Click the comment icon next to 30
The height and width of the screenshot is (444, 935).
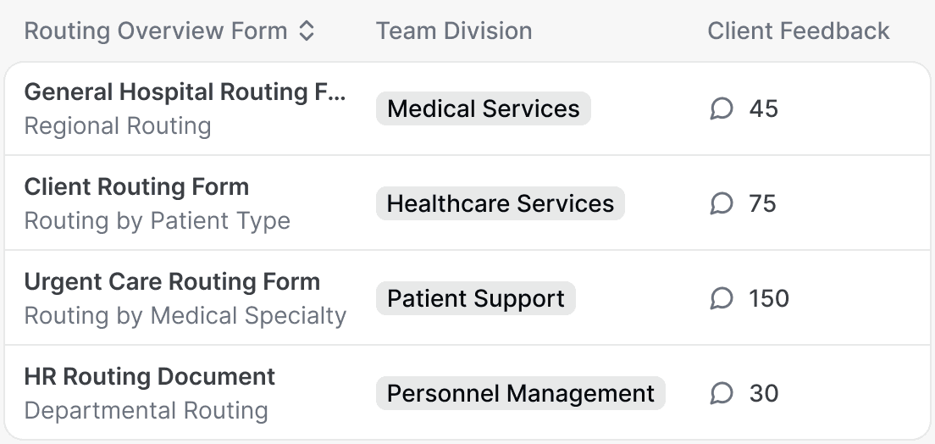(x=721, y=393)
